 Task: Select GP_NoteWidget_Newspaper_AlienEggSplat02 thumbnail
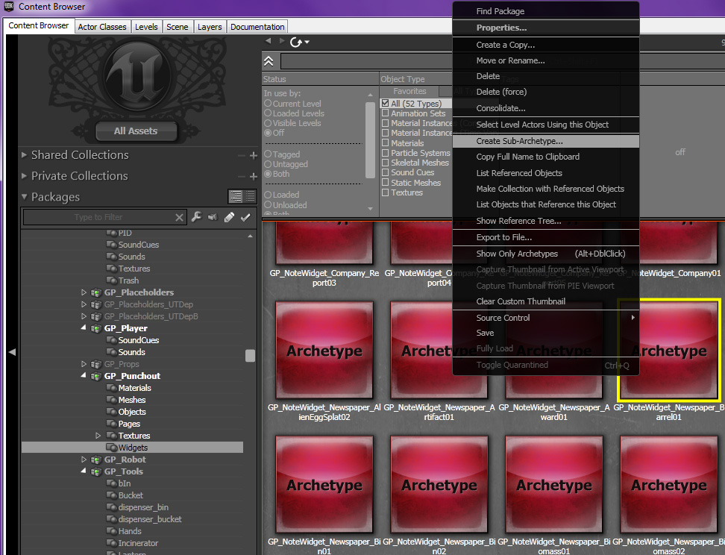coord(324,350)
